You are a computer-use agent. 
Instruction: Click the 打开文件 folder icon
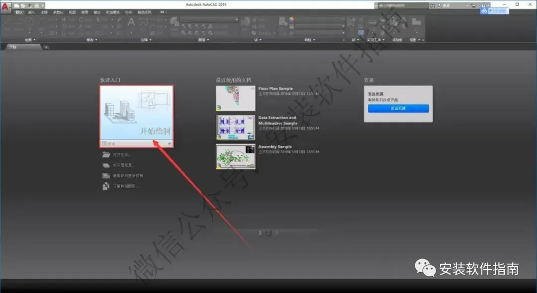[106, 155]
